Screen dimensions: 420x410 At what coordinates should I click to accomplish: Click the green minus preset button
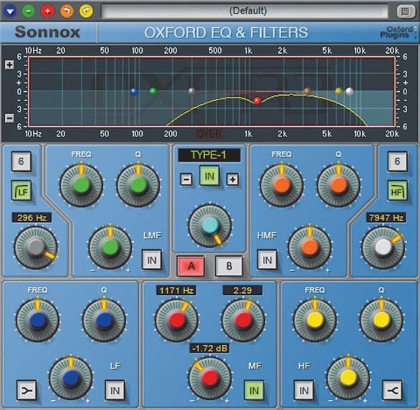pyautogui.click(x=29, y=11)
